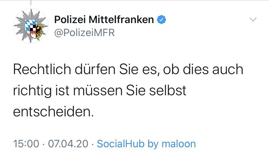Click the word "Rechtlich" in the tweet

pos(42,69)
